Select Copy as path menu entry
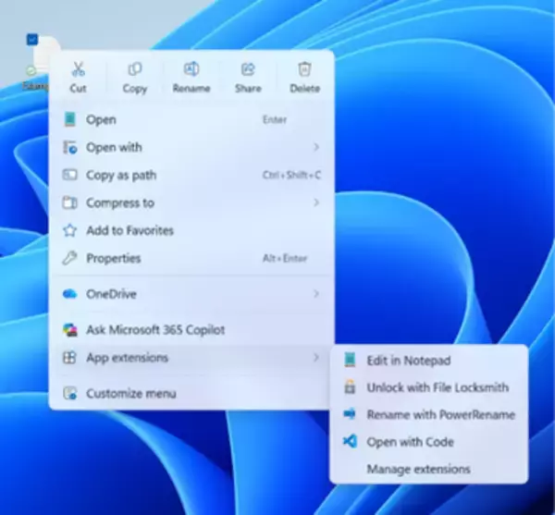This screenshot has height=515, width=555. click(191, 175)
